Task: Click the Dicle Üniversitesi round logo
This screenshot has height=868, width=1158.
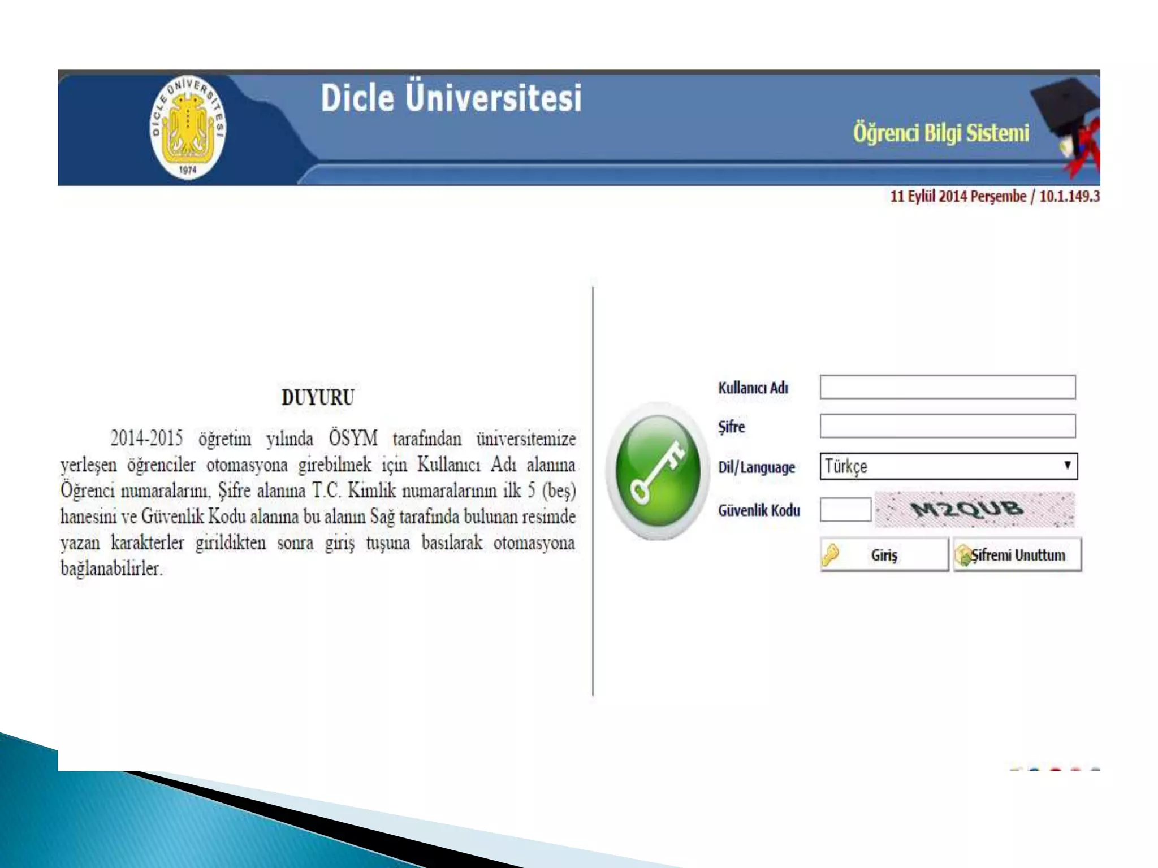Action: (x=188, y=128)
